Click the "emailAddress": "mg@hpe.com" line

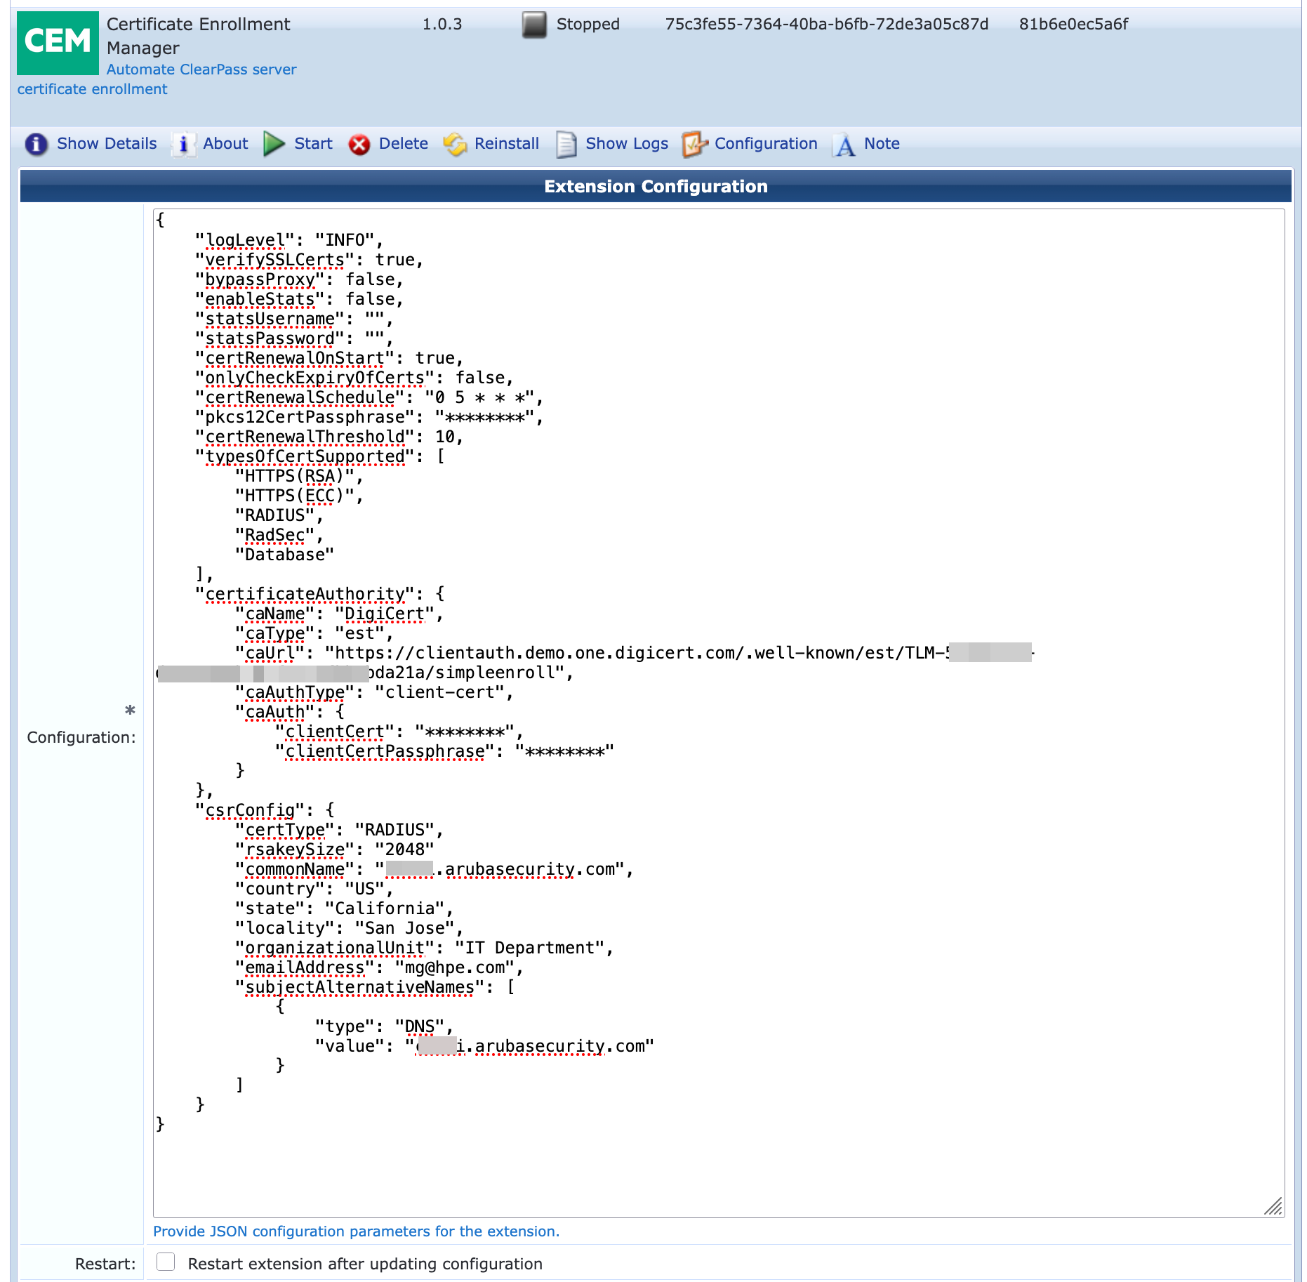click(379, 967)
